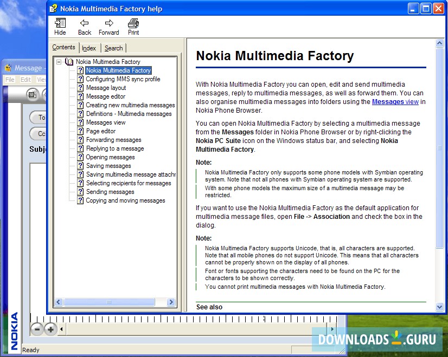Screen dimensions: 448x357
Task: Click the zoom in plus button
Action: coord(50,329)
